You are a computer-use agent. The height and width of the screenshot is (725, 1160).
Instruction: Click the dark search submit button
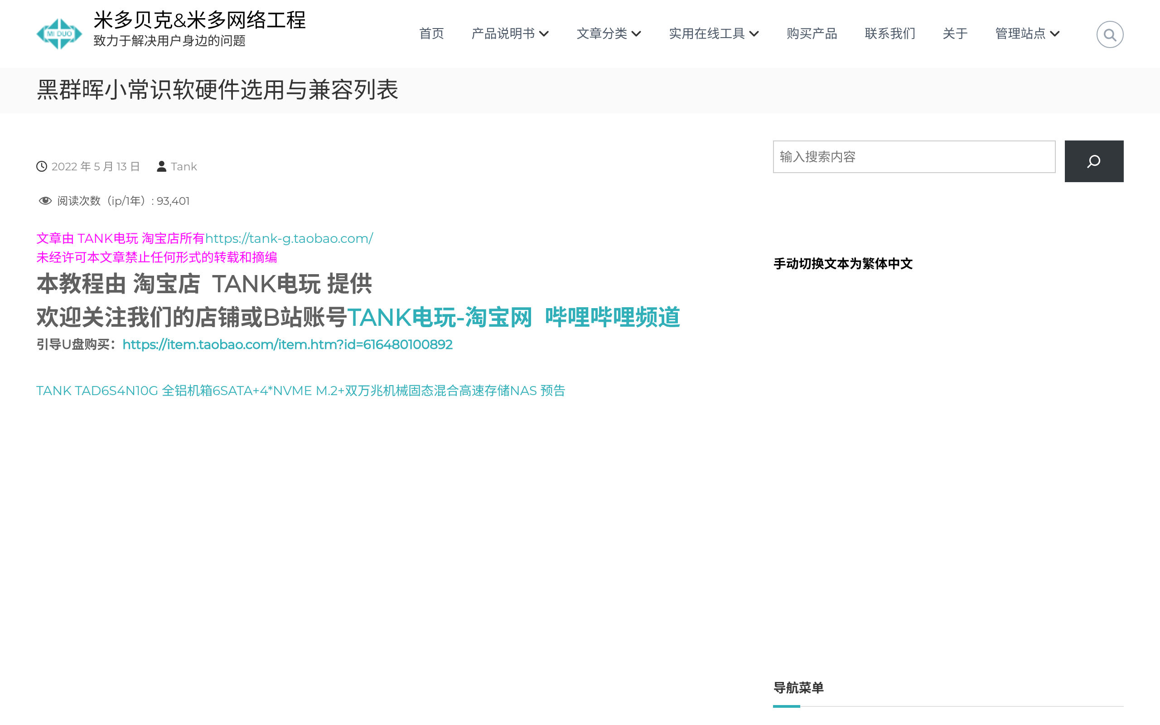pos(1094,161)
